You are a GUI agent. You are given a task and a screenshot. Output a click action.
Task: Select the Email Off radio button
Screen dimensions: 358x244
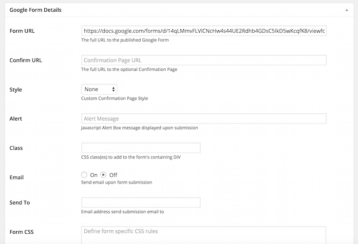(x=103, y=175)
